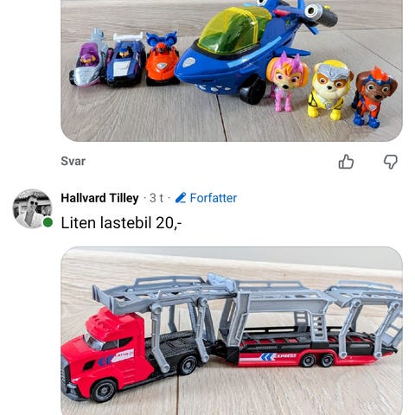
Task: Click the "3 t" comment timestamp
Action: coord(156,198)
